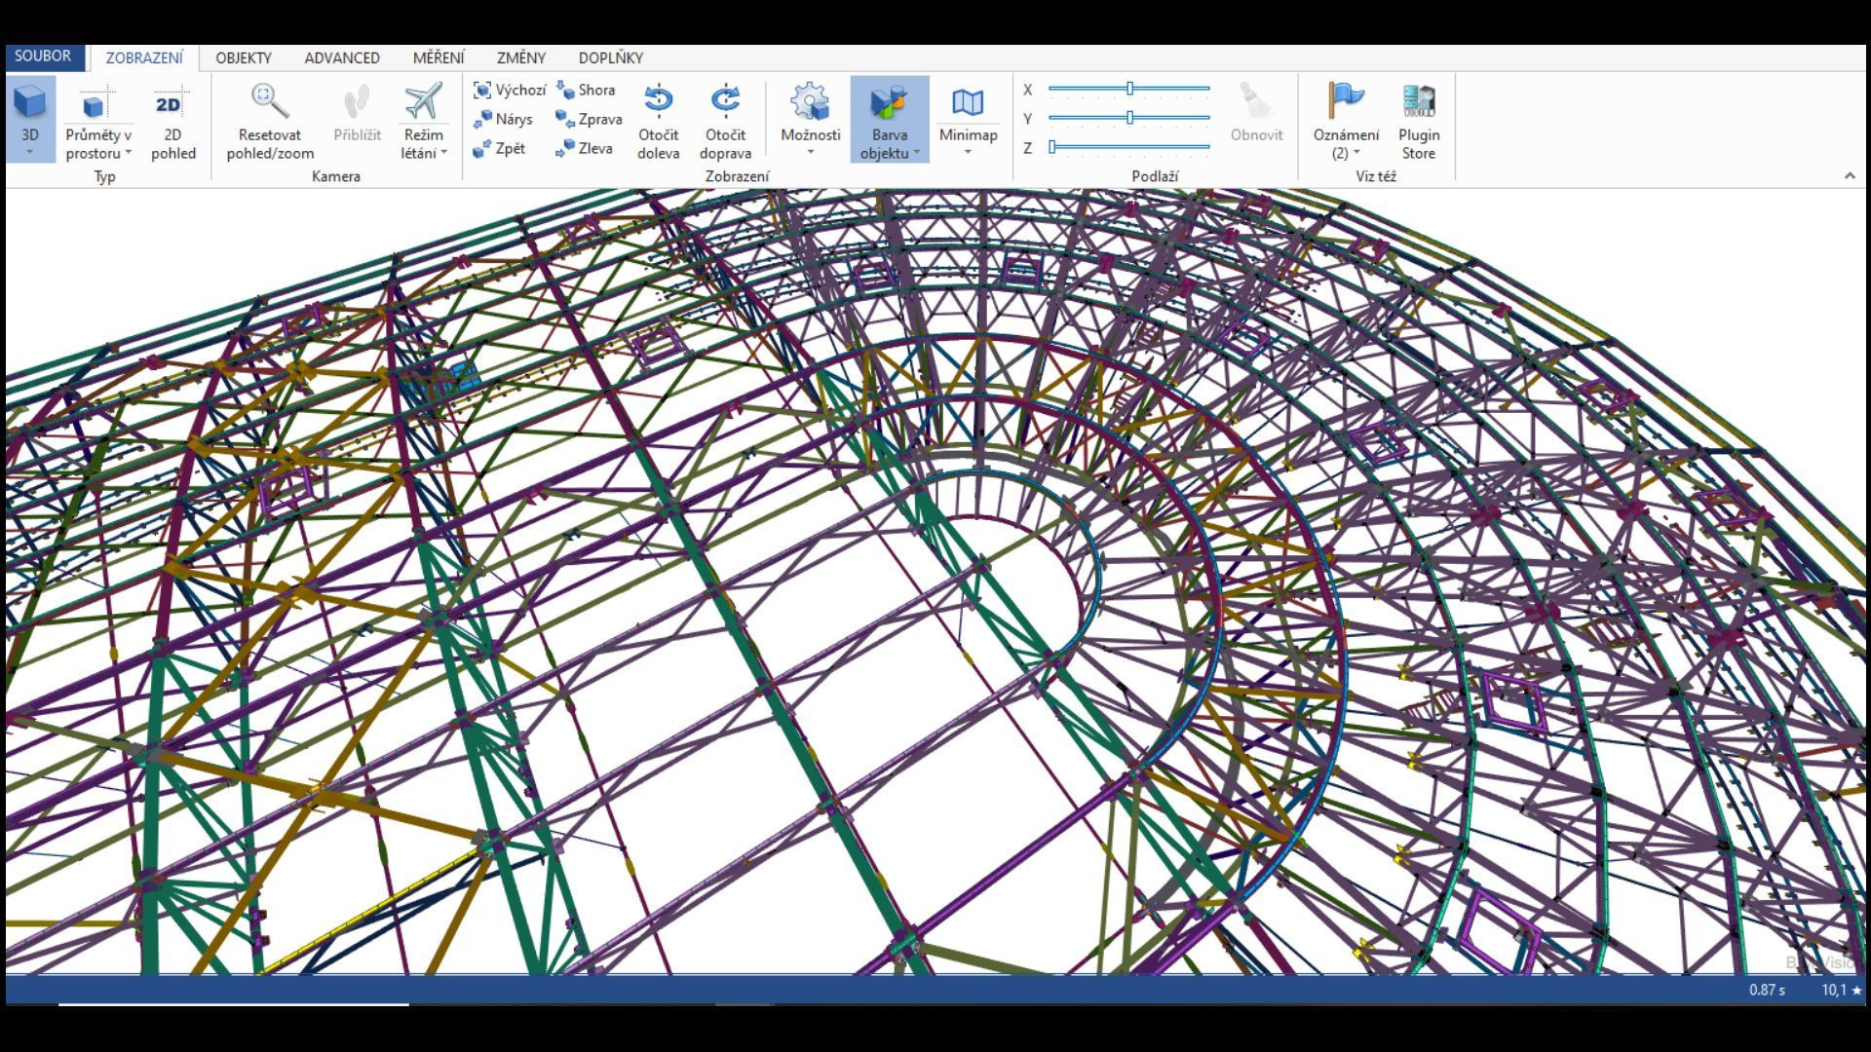
Task: Expand Režim létání dropdown arrow
Action: click(x=443, y=153)
